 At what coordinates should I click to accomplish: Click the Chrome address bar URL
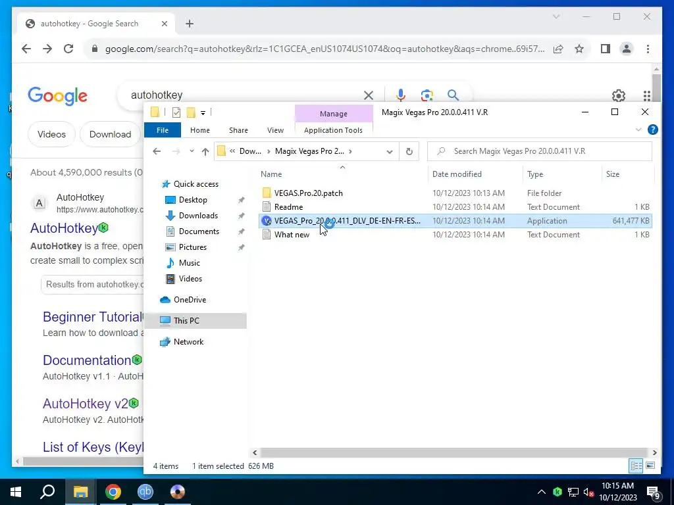coord(324,49)
